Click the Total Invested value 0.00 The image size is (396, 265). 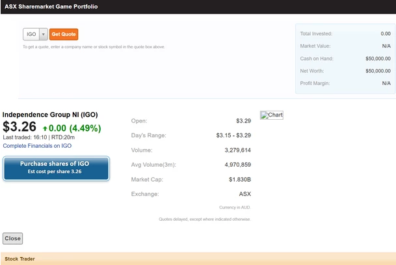point(386,34)
